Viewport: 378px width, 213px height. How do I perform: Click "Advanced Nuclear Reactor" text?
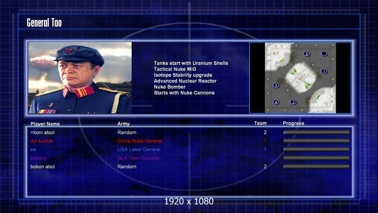pyautogui.click(x=185, y=81)
